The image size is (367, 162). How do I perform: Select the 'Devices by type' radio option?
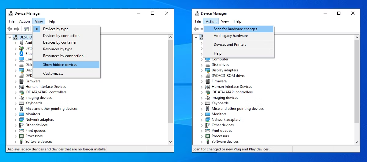pos(56,29)
